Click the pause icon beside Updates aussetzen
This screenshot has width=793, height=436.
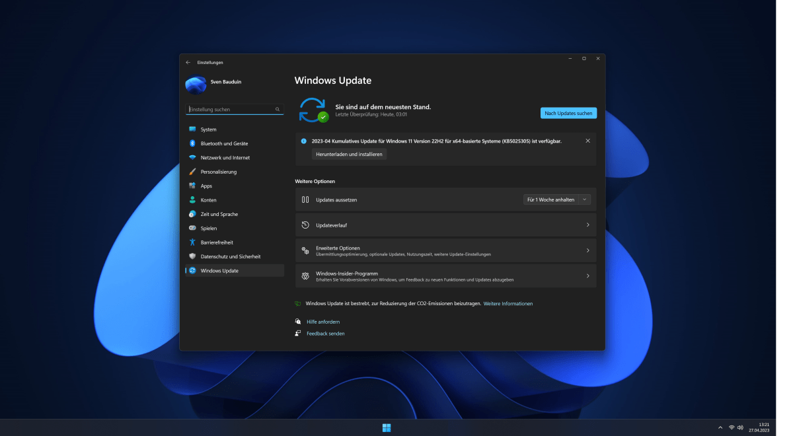305,200
